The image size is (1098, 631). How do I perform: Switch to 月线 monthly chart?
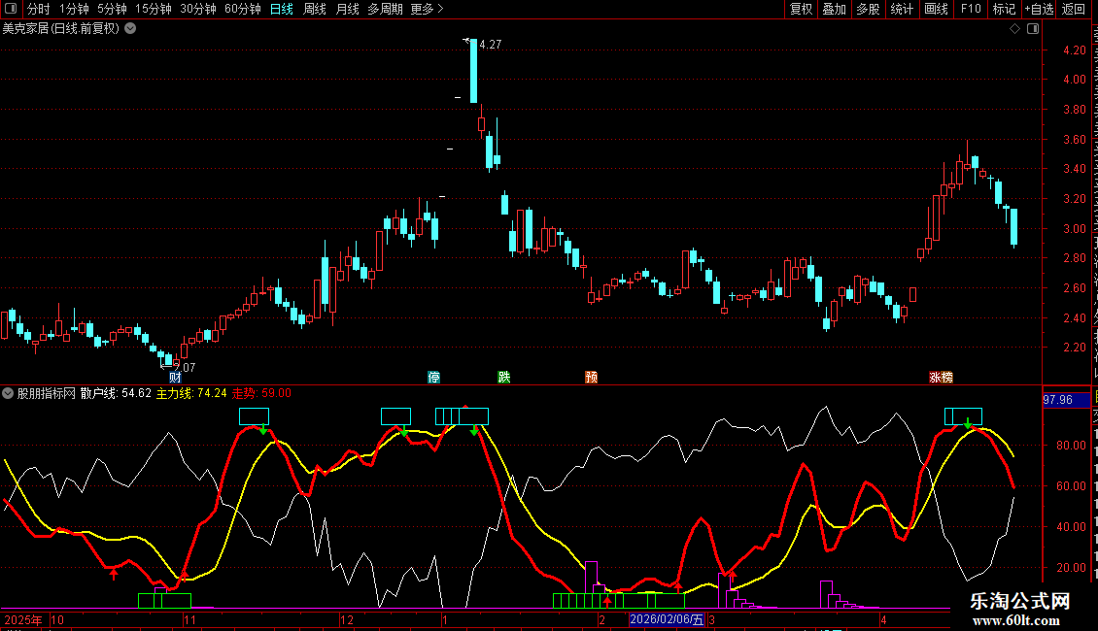[x=347, y=9]
